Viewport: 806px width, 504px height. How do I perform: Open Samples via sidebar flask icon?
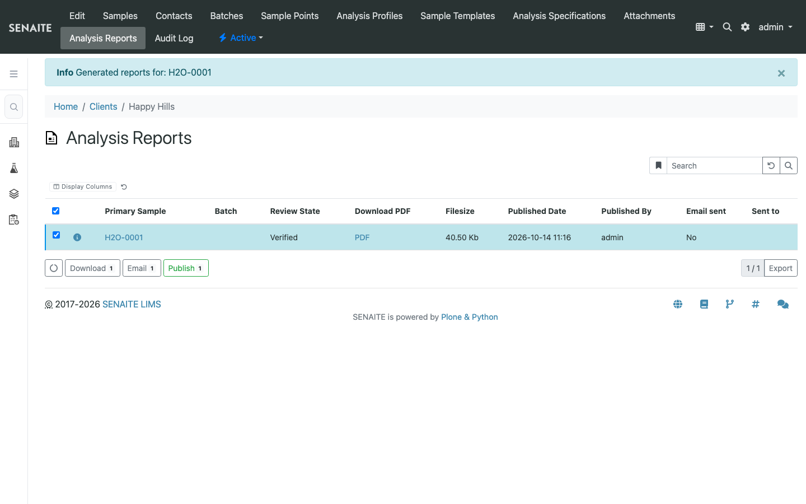(14, 168)
